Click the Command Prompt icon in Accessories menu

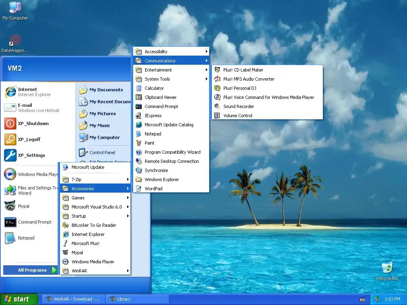139,106
